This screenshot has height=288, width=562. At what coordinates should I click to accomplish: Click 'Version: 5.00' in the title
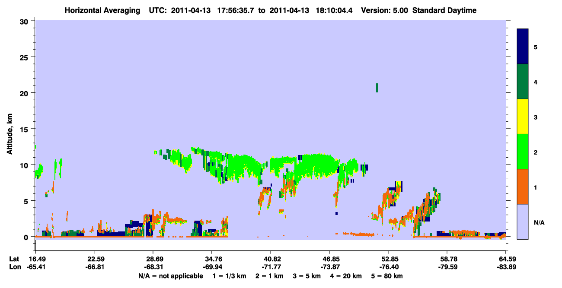[x=385, y=10]
